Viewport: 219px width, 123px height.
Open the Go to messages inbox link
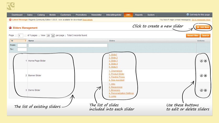tap(201, 20)
